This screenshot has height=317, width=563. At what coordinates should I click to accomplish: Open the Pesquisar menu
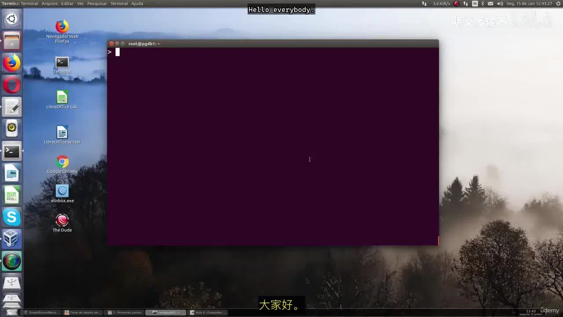tap(97, 4)
